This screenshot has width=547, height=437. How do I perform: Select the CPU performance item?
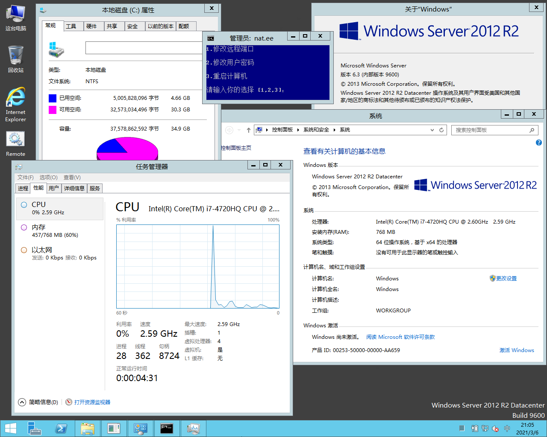pos(60,208)
